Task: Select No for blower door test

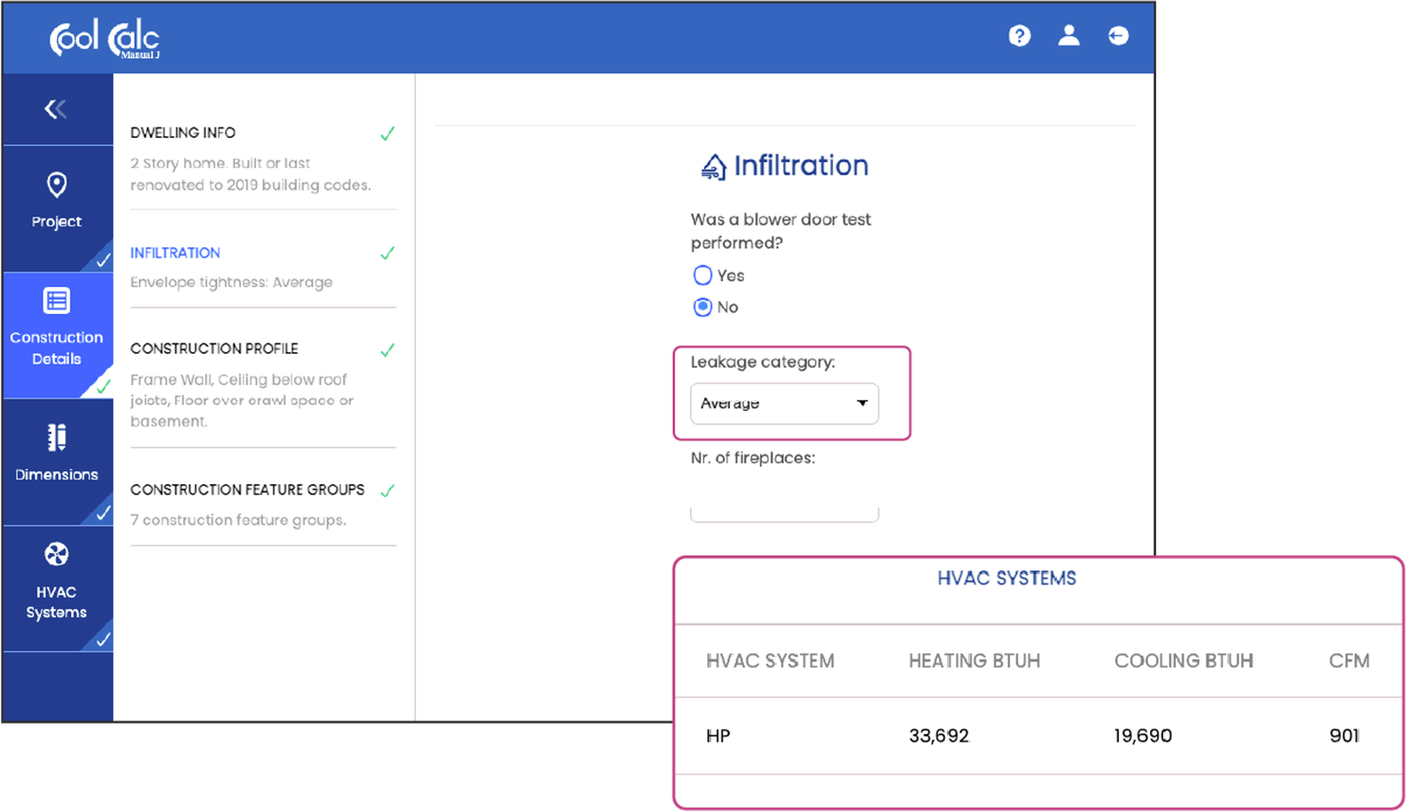Action: coord(702,307)
